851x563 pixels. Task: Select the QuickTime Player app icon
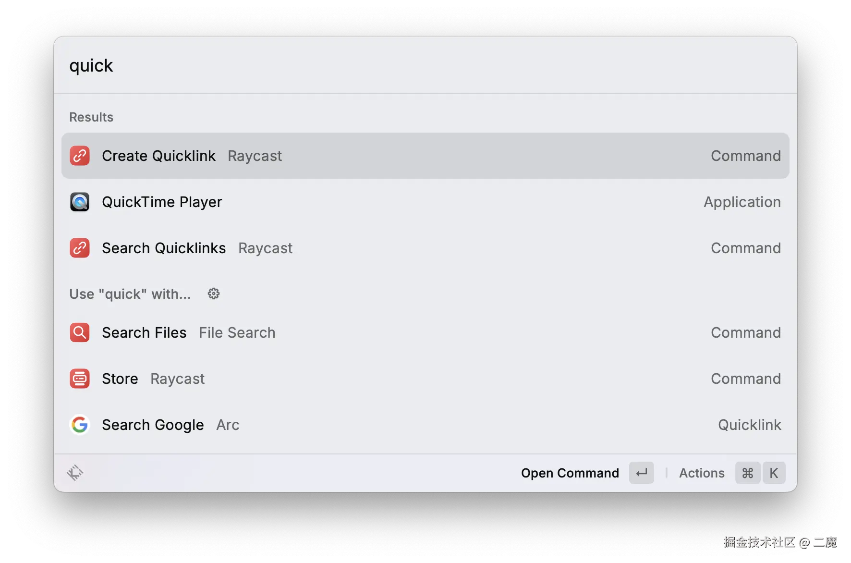tap(80, 202)
